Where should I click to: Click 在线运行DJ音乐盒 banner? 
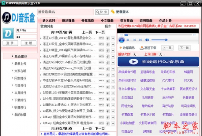coord(158,62)
